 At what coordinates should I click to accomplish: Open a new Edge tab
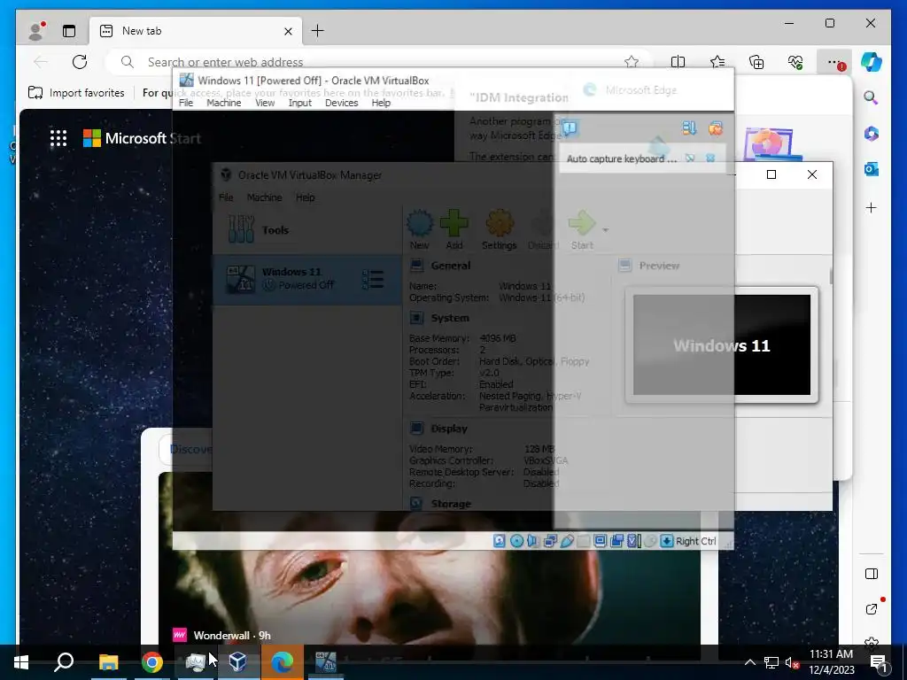318,31
